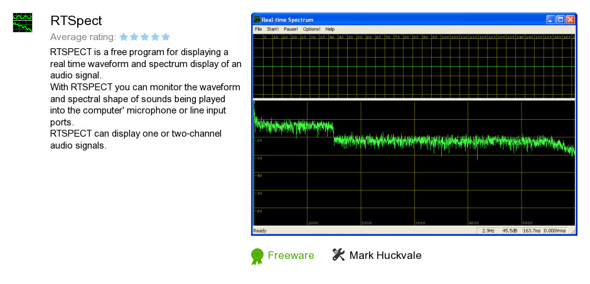The width and height of the screenshot is (590, 284).
Task: Click the 1000 frequency axis label
Action: (x=313, y=223)
